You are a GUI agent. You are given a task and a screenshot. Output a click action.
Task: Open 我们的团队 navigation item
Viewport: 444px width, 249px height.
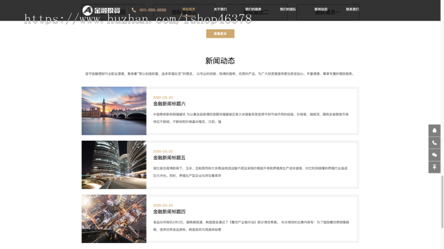pos(288,9)
